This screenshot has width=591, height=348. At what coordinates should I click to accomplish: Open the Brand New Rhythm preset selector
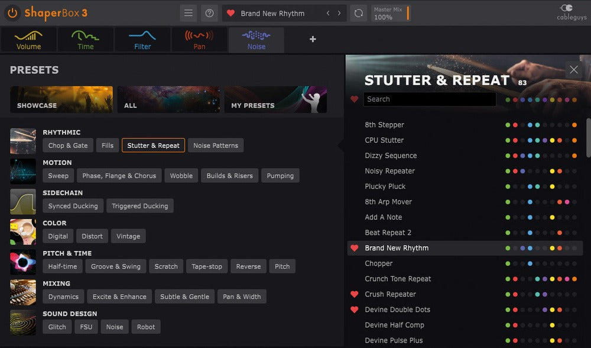[273, 13]
